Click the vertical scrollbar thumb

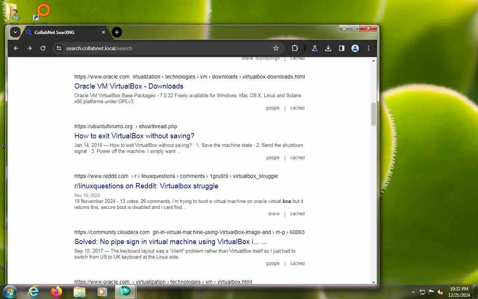pos(374,114)
